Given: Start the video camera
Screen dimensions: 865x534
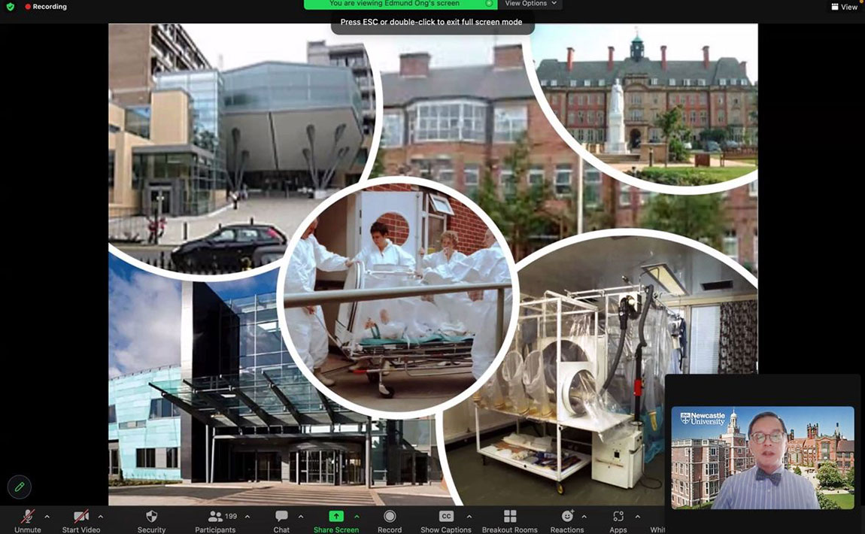Looking at the screenshot, I should pyautogui.click(x=81, y=520).
